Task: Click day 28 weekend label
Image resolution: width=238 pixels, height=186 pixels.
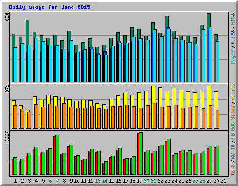Action: 202,181
